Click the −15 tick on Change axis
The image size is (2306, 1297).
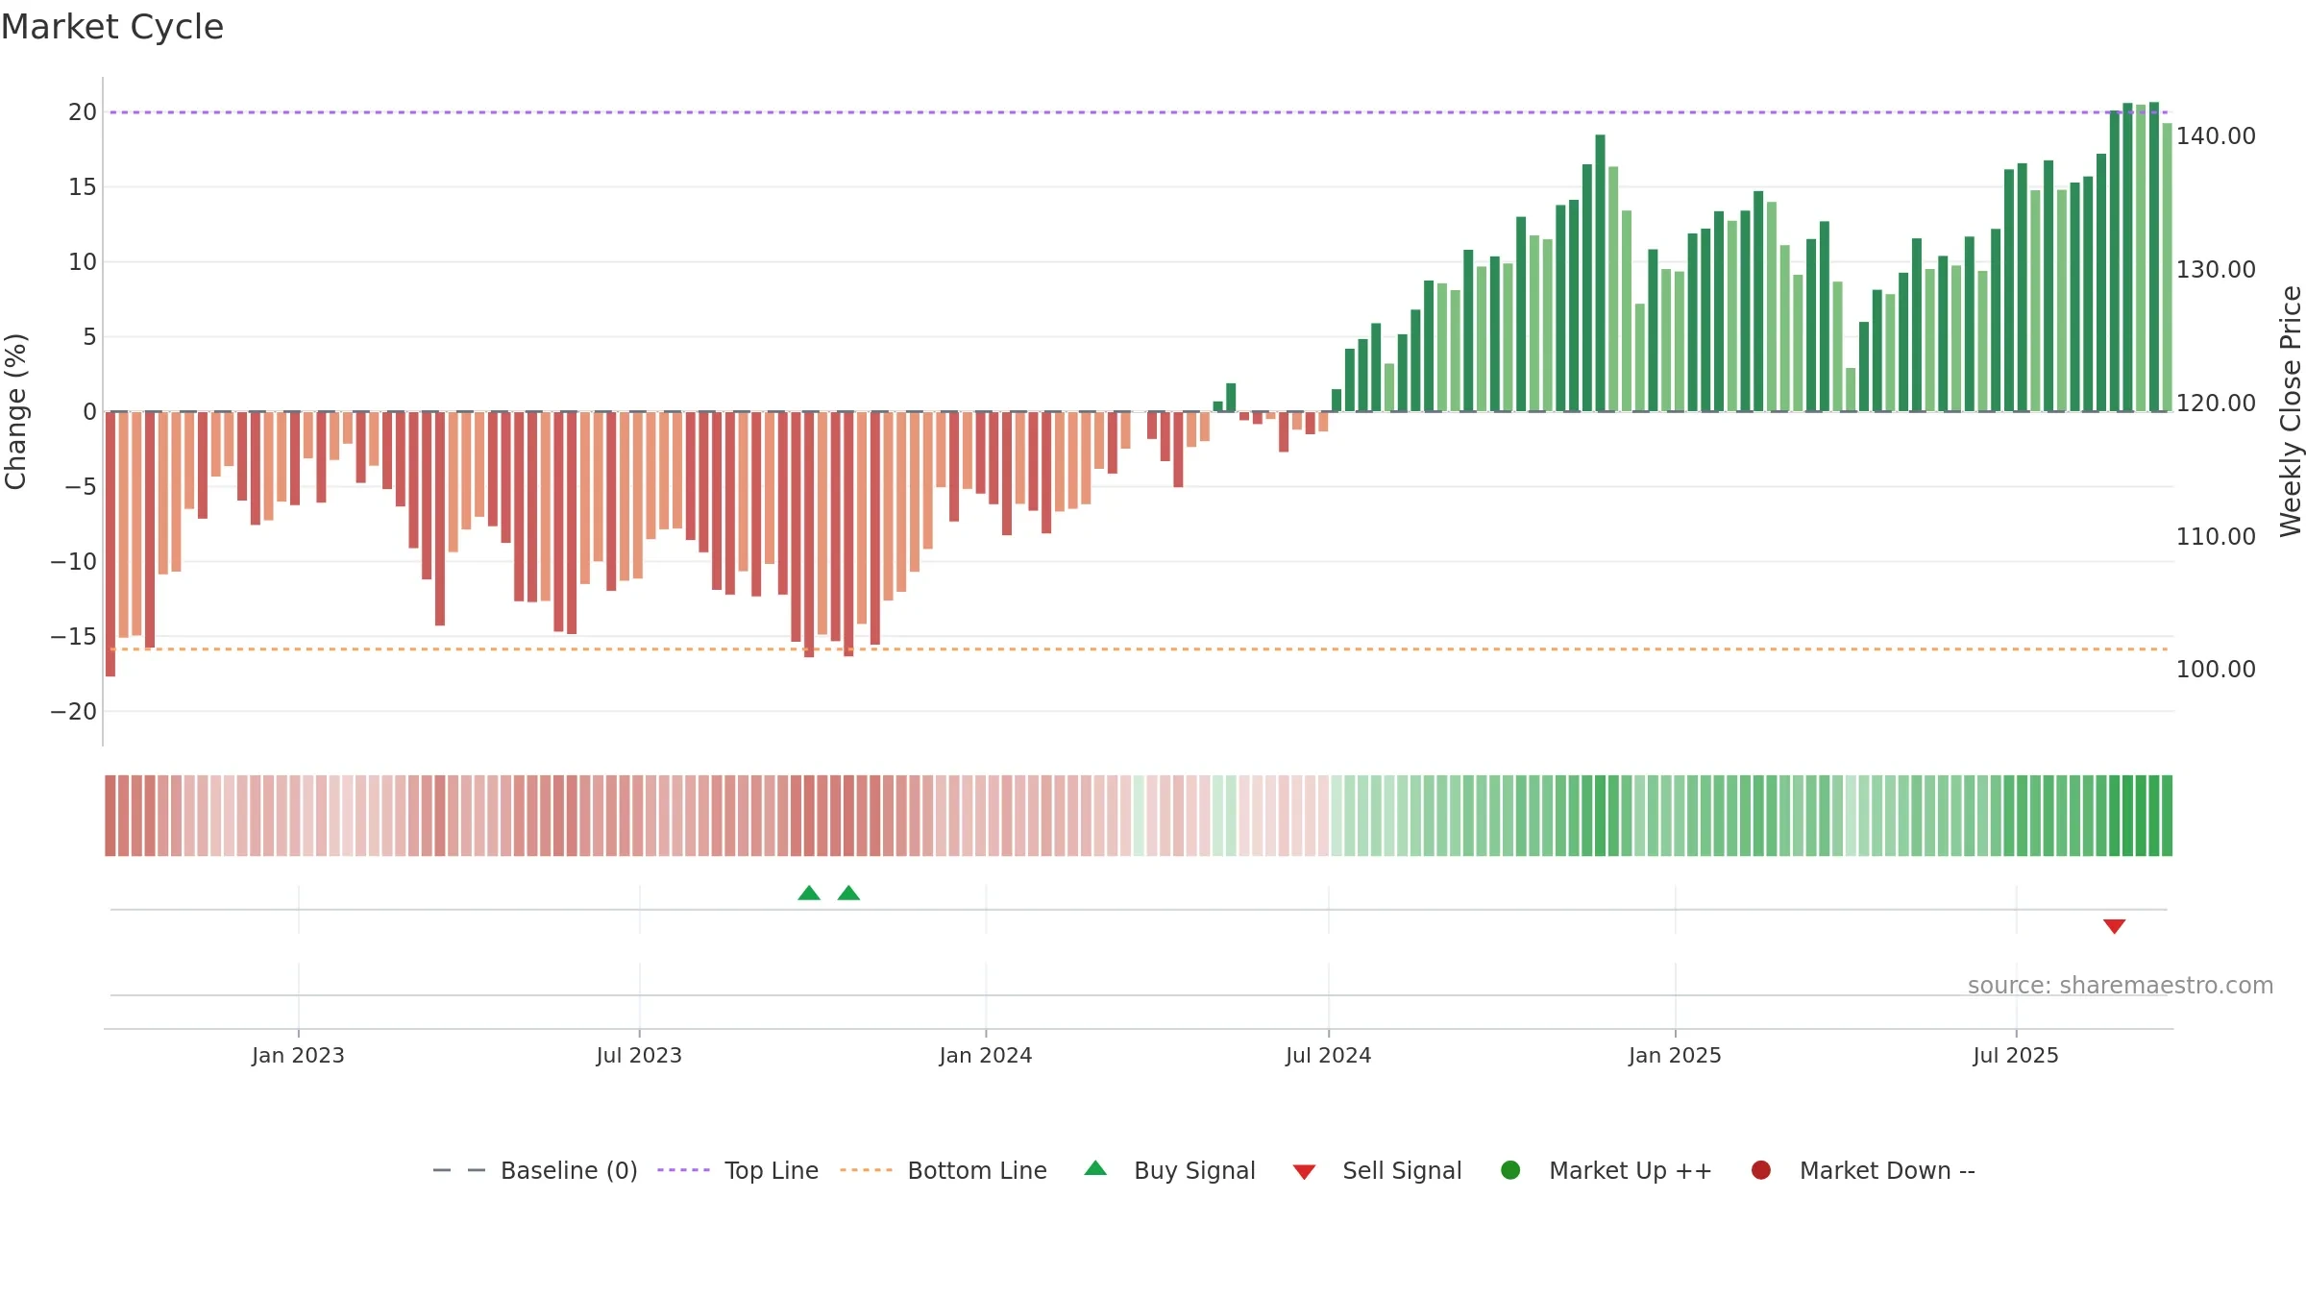[74, 636]
